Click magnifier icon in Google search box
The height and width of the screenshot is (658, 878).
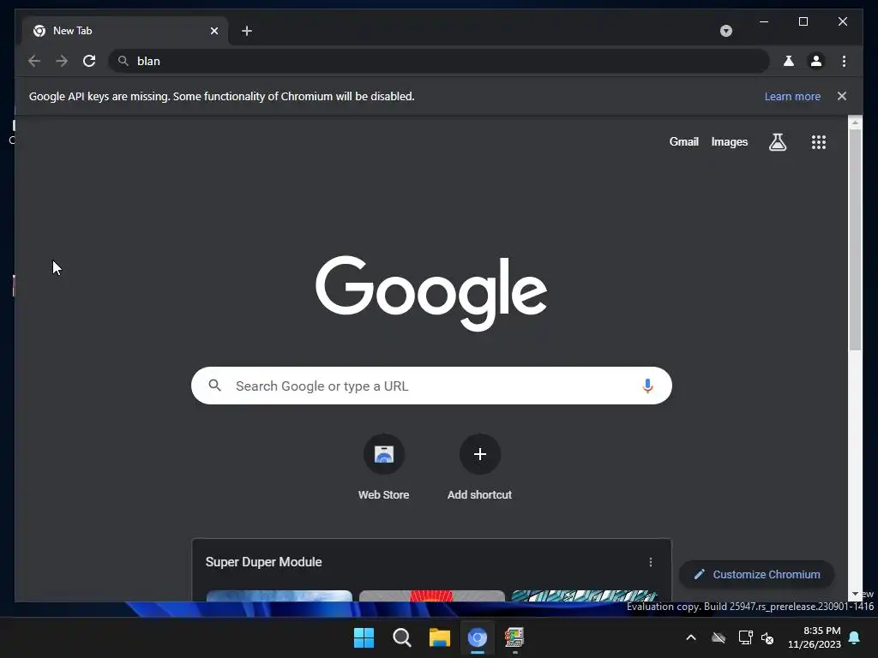coord(215,385)
